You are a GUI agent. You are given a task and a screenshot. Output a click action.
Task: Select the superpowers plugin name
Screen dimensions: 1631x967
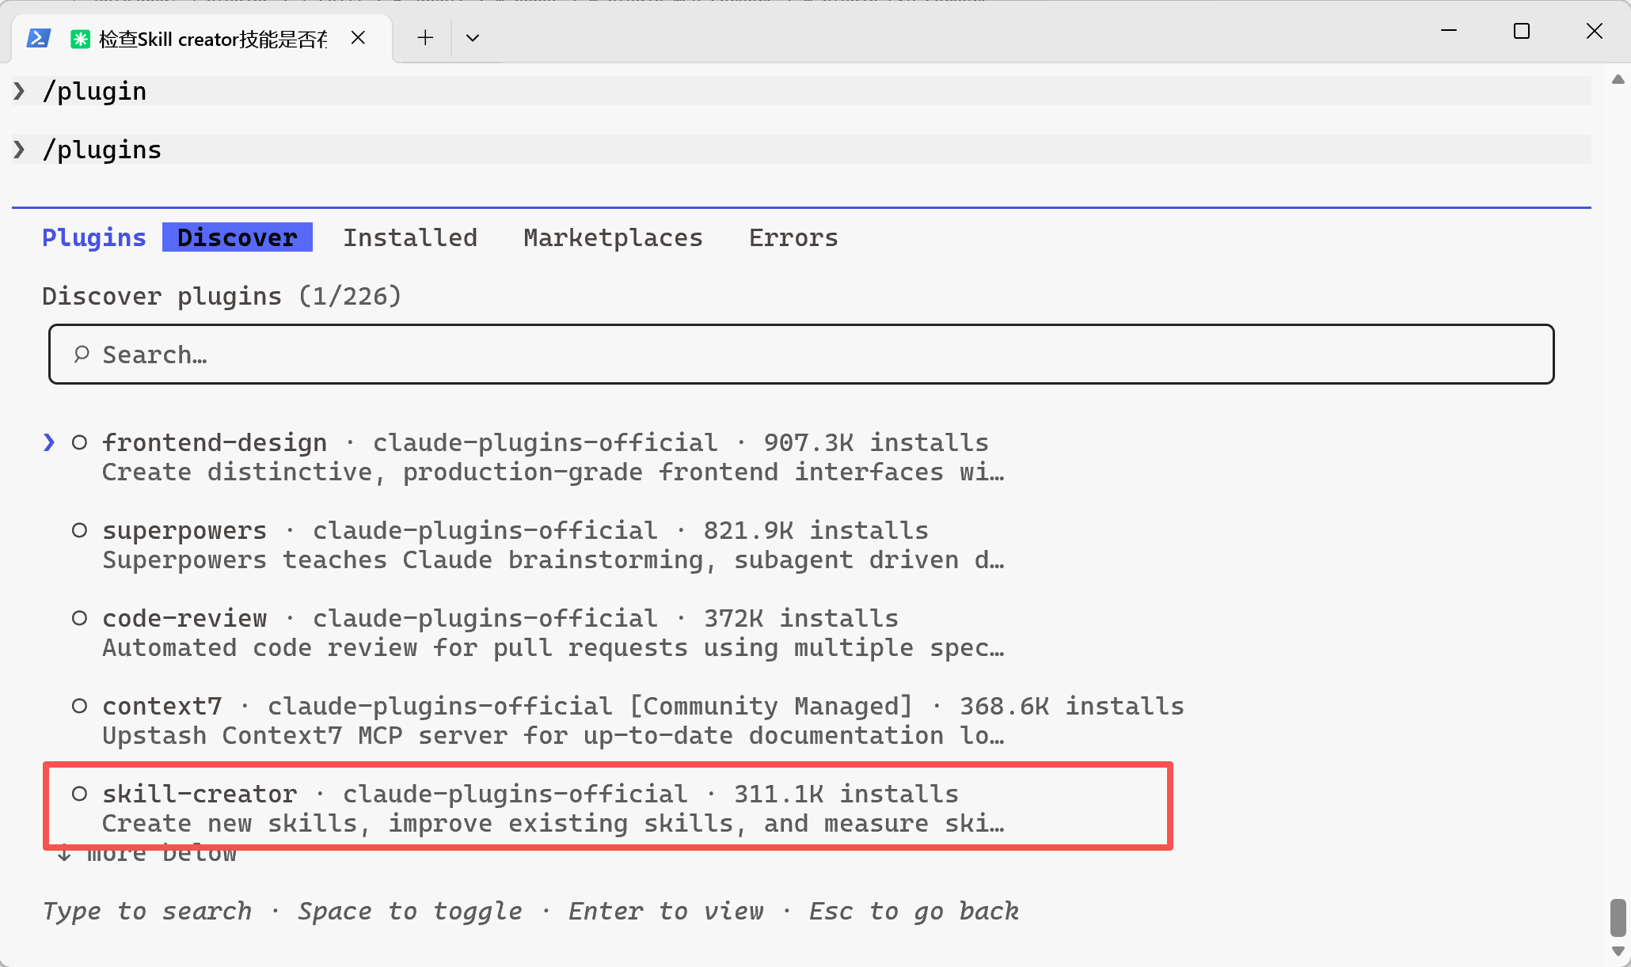pyautogui.click(x=184, y=530)
